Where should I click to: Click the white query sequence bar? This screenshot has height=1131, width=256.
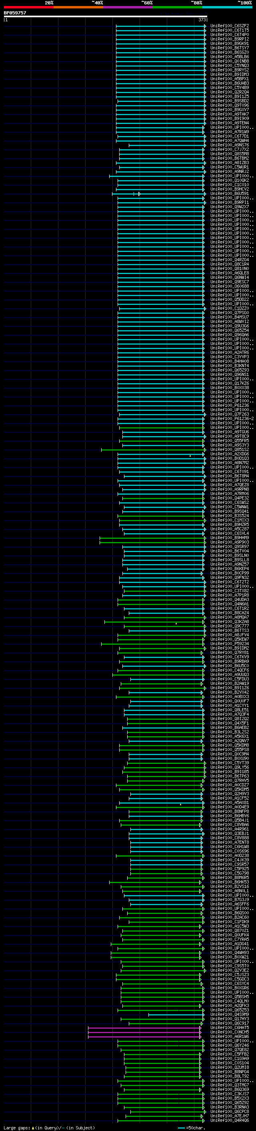pyautogui.click(x=106, y=17)
